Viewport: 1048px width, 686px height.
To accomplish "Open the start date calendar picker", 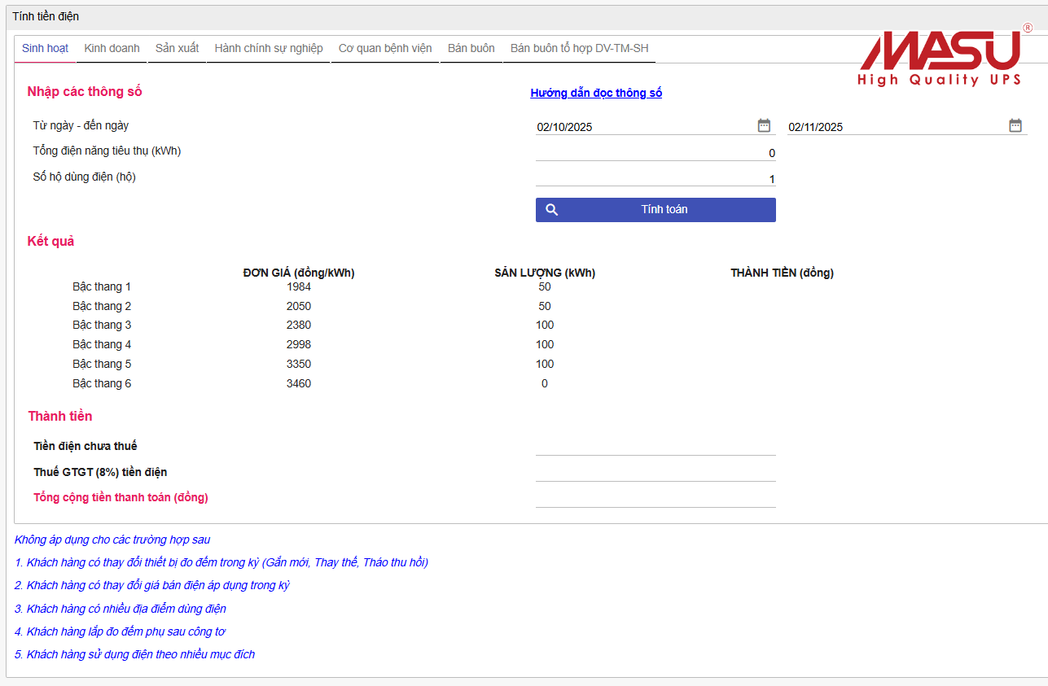I will 764,125.
